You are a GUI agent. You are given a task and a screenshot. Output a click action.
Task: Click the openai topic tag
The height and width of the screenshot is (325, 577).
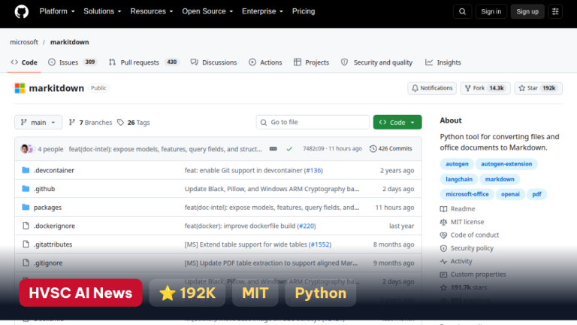tap(510, 194)
